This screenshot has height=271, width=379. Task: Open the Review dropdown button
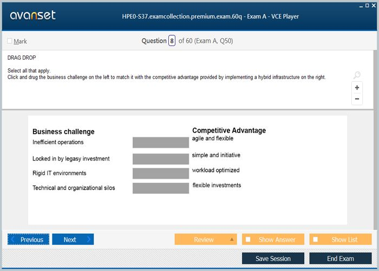[x=205, y=240]
